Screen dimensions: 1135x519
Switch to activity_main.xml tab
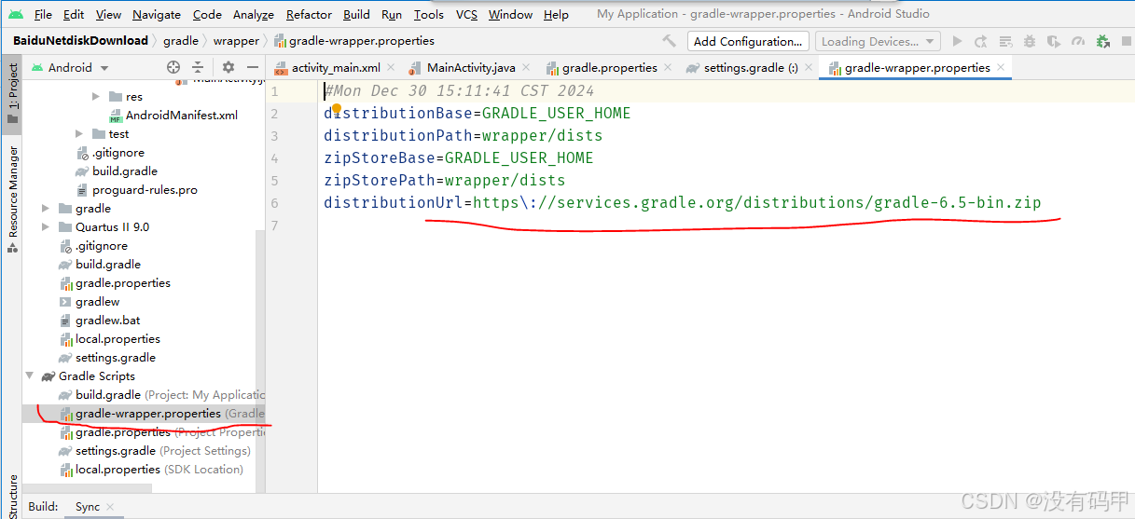pyautogui.click(x=336, y=68)
